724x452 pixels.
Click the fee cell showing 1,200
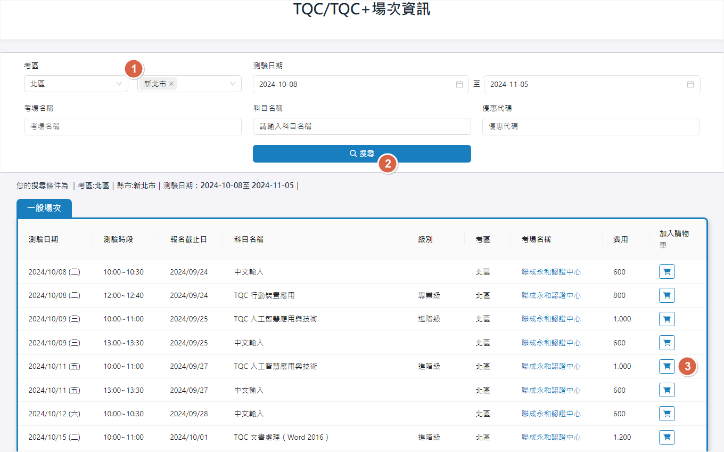622,437
